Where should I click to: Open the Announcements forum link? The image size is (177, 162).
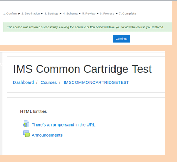coord(47,135)
